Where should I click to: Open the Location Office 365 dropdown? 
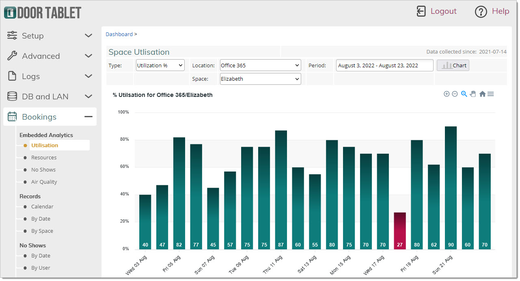(260, 65)
